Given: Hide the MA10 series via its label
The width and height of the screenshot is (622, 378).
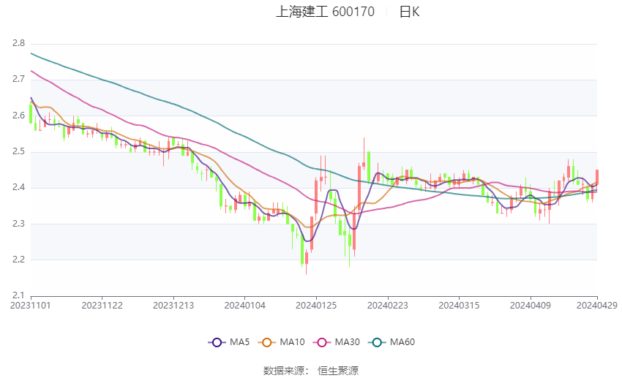Looking at the screenshot, I should [x=292, y=342].
